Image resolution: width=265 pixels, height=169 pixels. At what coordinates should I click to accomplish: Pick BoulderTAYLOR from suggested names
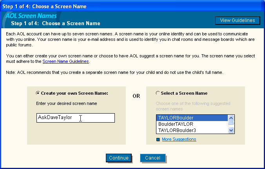click(192, 124)
